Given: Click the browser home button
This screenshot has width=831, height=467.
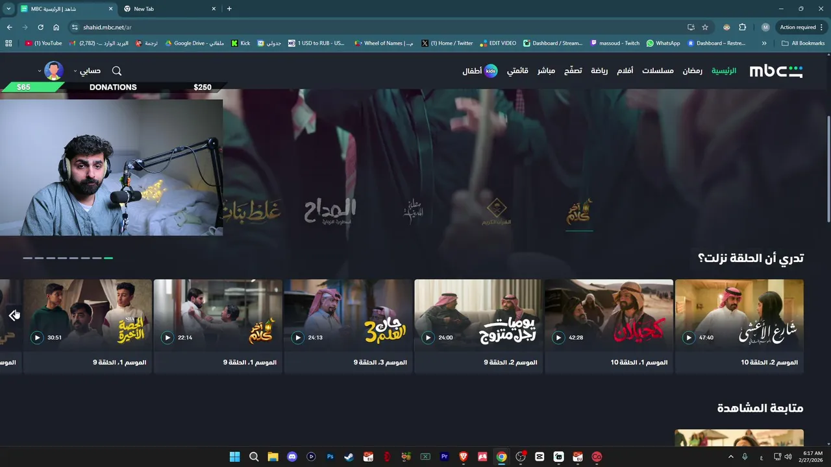Looking at the screenshot, I should click(56, 27).
